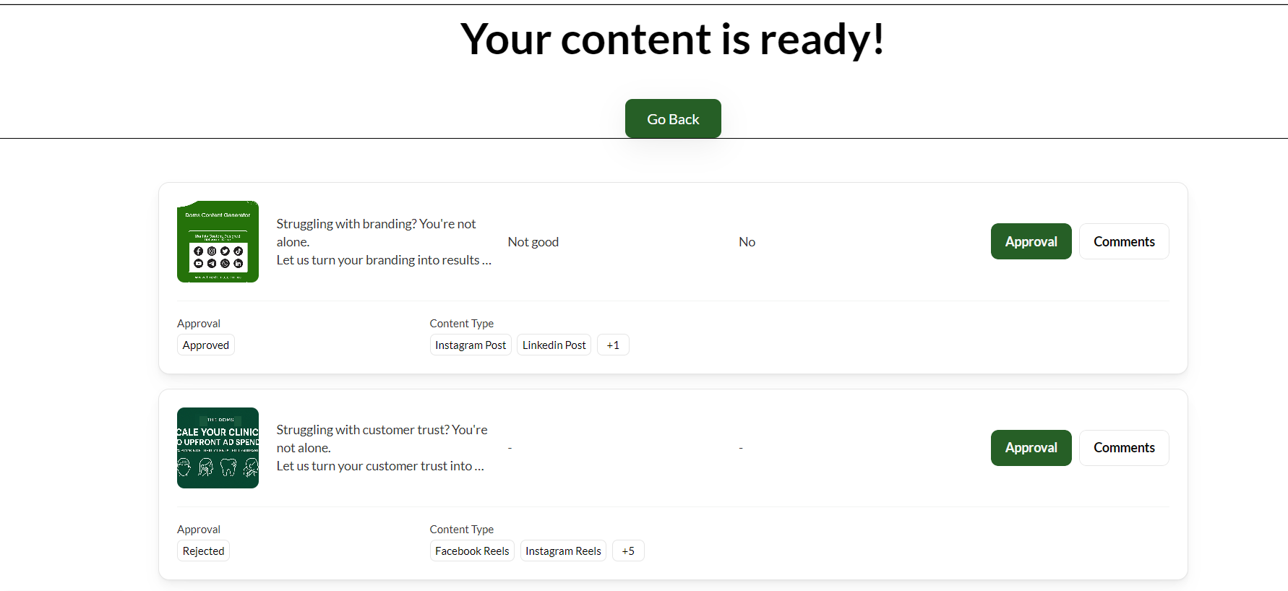Open the dental clinic post thumbnail
The image size is (1288, 591).
pyautogui.click(x=218, y=448)
